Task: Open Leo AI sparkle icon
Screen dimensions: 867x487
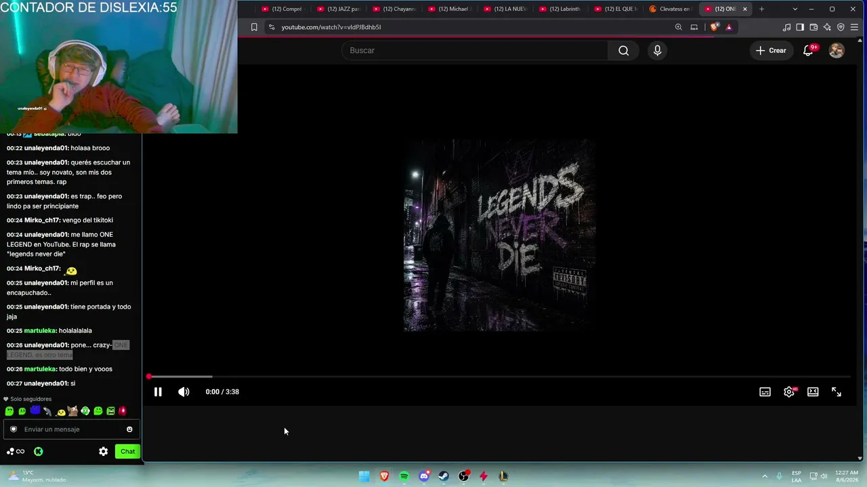Action: [x=827, y=27]
